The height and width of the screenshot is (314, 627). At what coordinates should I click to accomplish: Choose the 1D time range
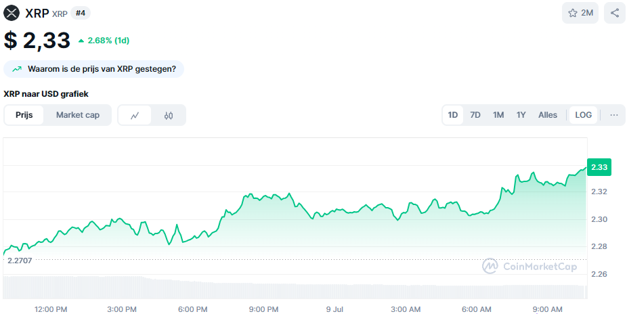click(453, 115)
